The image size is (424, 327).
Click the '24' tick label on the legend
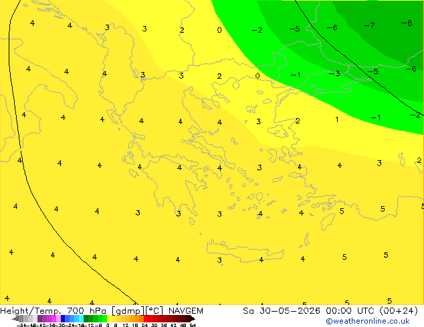pos(144,325)
